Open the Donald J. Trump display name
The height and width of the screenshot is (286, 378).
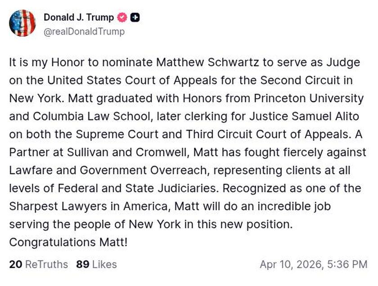point(79,18)
